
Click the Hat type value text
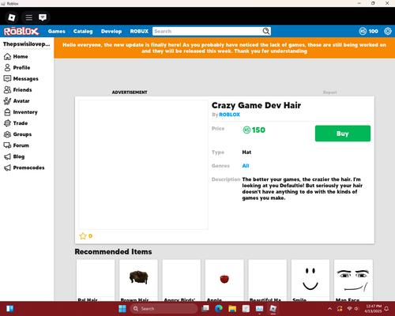pos(246,152)
